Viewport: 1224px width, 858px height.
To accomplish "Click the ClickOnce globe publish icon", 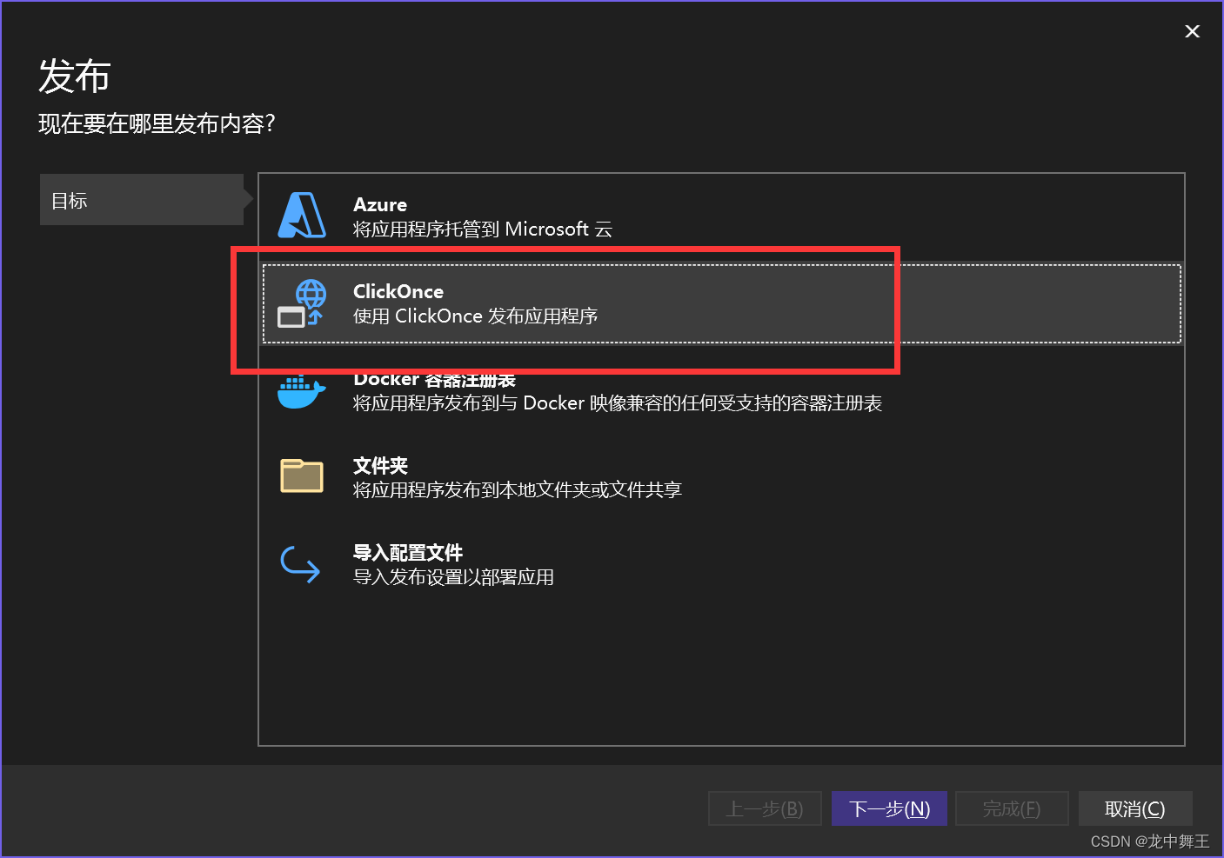I will click(x=302, y=303).
